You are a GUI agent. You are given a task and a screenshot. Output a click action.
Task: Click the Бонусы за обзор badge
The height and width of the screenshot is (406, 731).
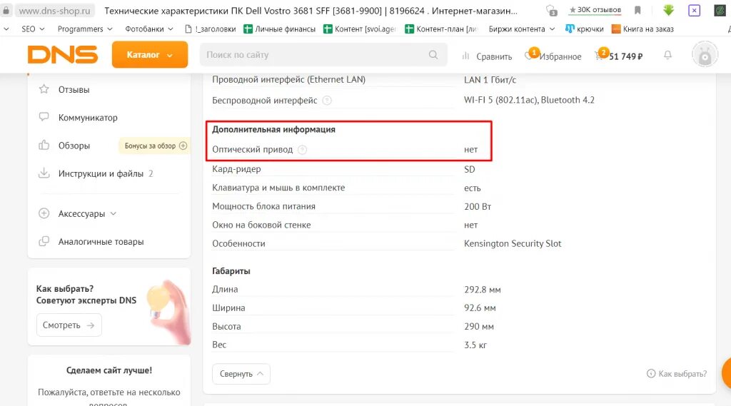coord(155,146)
